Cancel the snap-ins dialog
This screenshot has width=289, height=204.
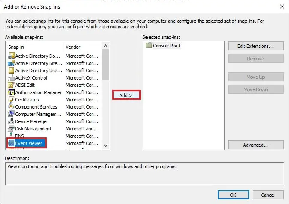click(x=268, y=195)
